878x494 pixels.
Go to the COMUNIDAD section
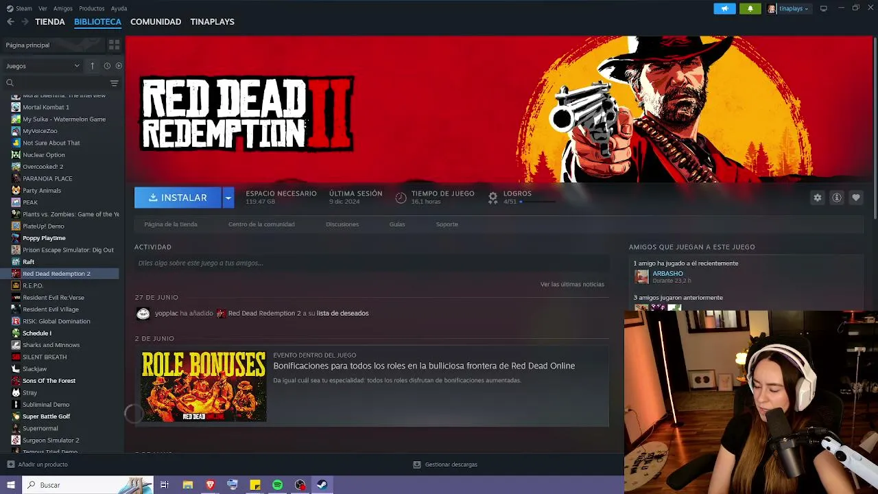pos(156,22)
